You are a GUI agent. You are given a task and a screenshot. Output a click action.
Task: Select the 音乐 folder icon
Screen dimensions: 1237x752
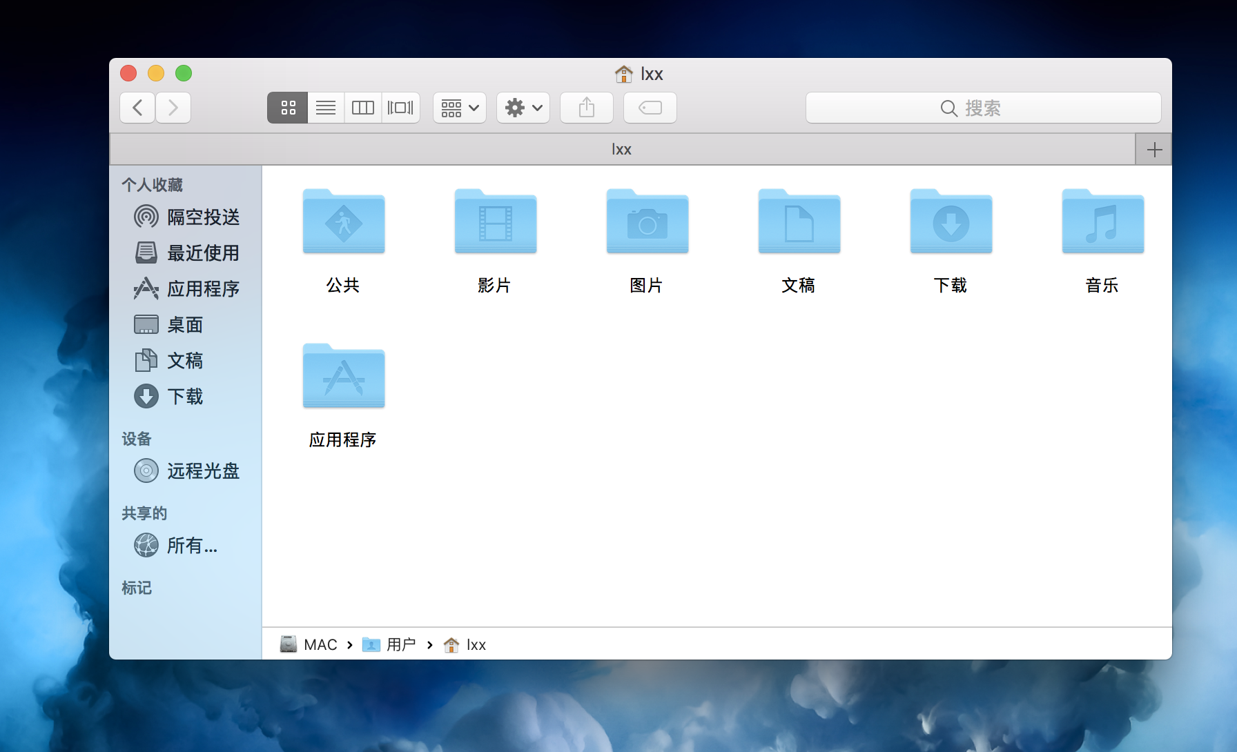click(1103, 221)
